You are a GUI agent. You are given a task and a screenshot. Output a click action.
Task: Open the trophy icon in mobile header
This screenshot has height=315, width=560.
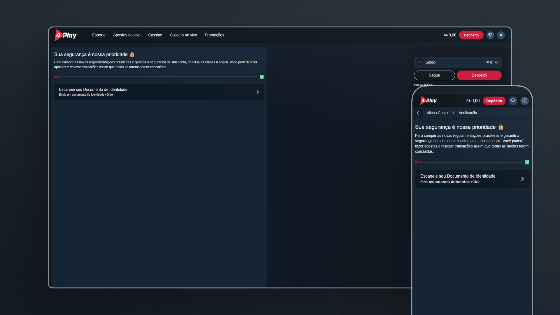pyautogui.click(x=513, y=101)
